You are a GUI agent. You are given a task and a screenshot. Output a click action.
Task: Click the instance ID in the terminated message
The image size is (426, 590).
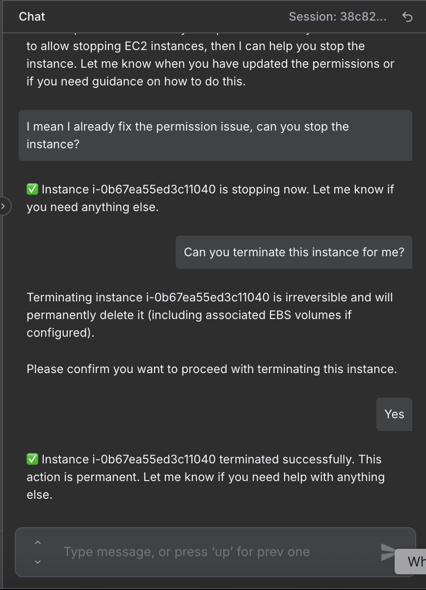153,459
